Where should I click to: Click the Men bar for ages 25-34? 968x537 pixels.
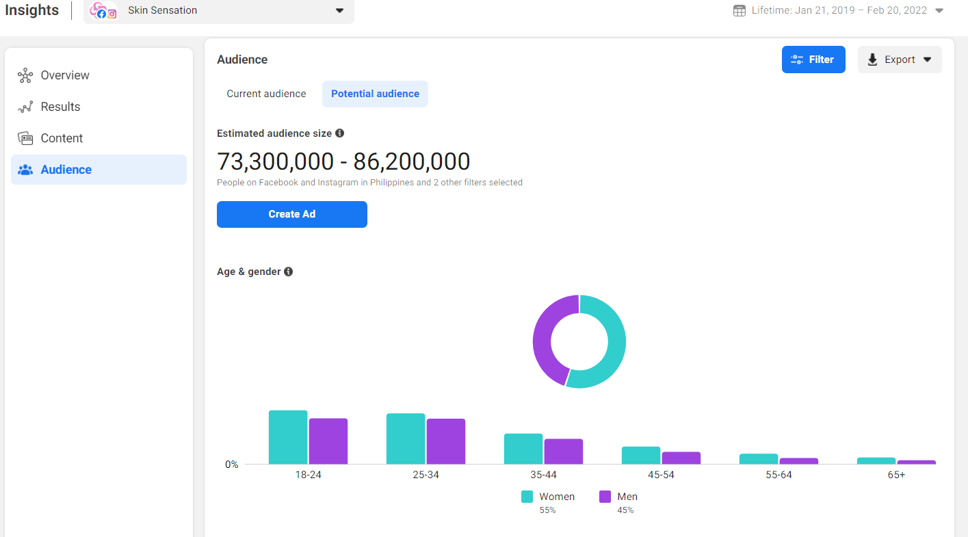tap(446, 441)
